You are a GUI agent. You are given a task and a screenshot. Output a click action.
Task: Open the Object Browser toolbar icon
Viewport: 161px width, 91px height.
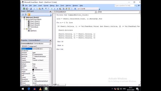point(69,9)
